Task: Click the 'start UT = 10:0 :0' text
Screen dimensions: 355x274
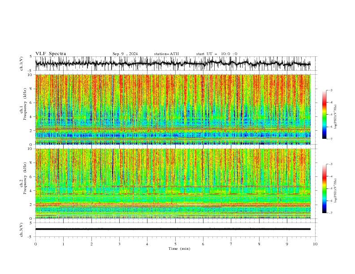Action: (216, 54)
